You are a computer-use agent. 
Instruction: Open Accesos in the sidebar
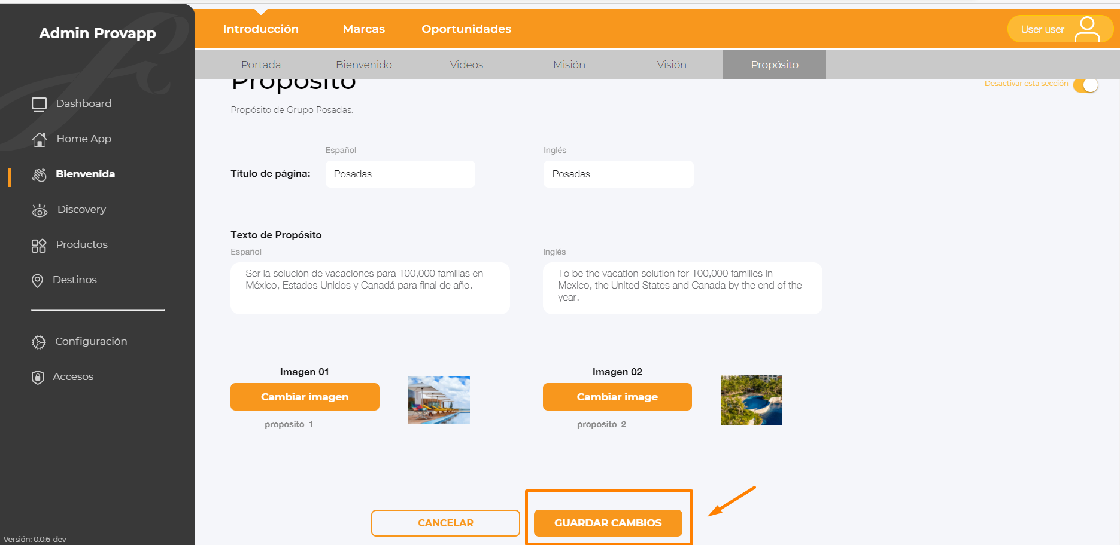(73, 376)
